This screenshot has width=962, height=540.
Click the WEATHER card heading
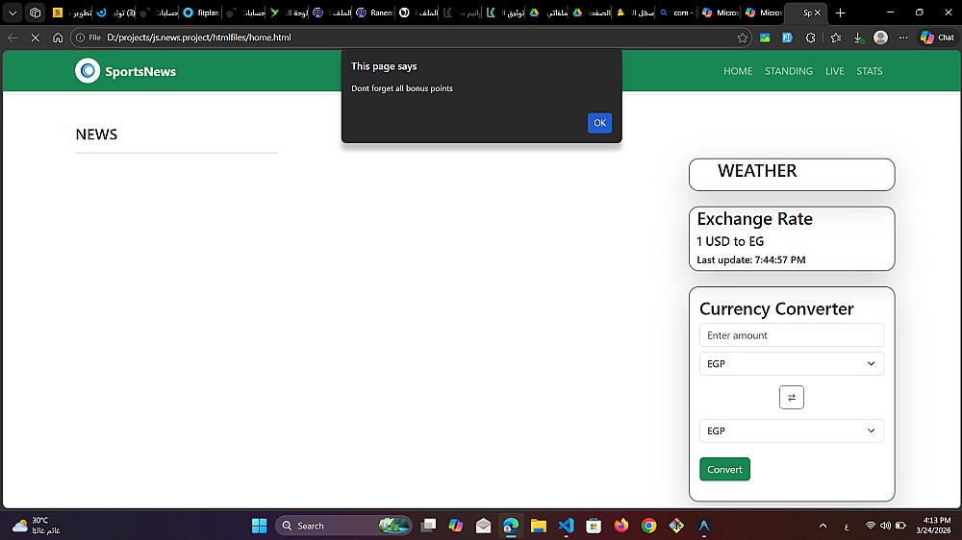[x=757, y=171]
